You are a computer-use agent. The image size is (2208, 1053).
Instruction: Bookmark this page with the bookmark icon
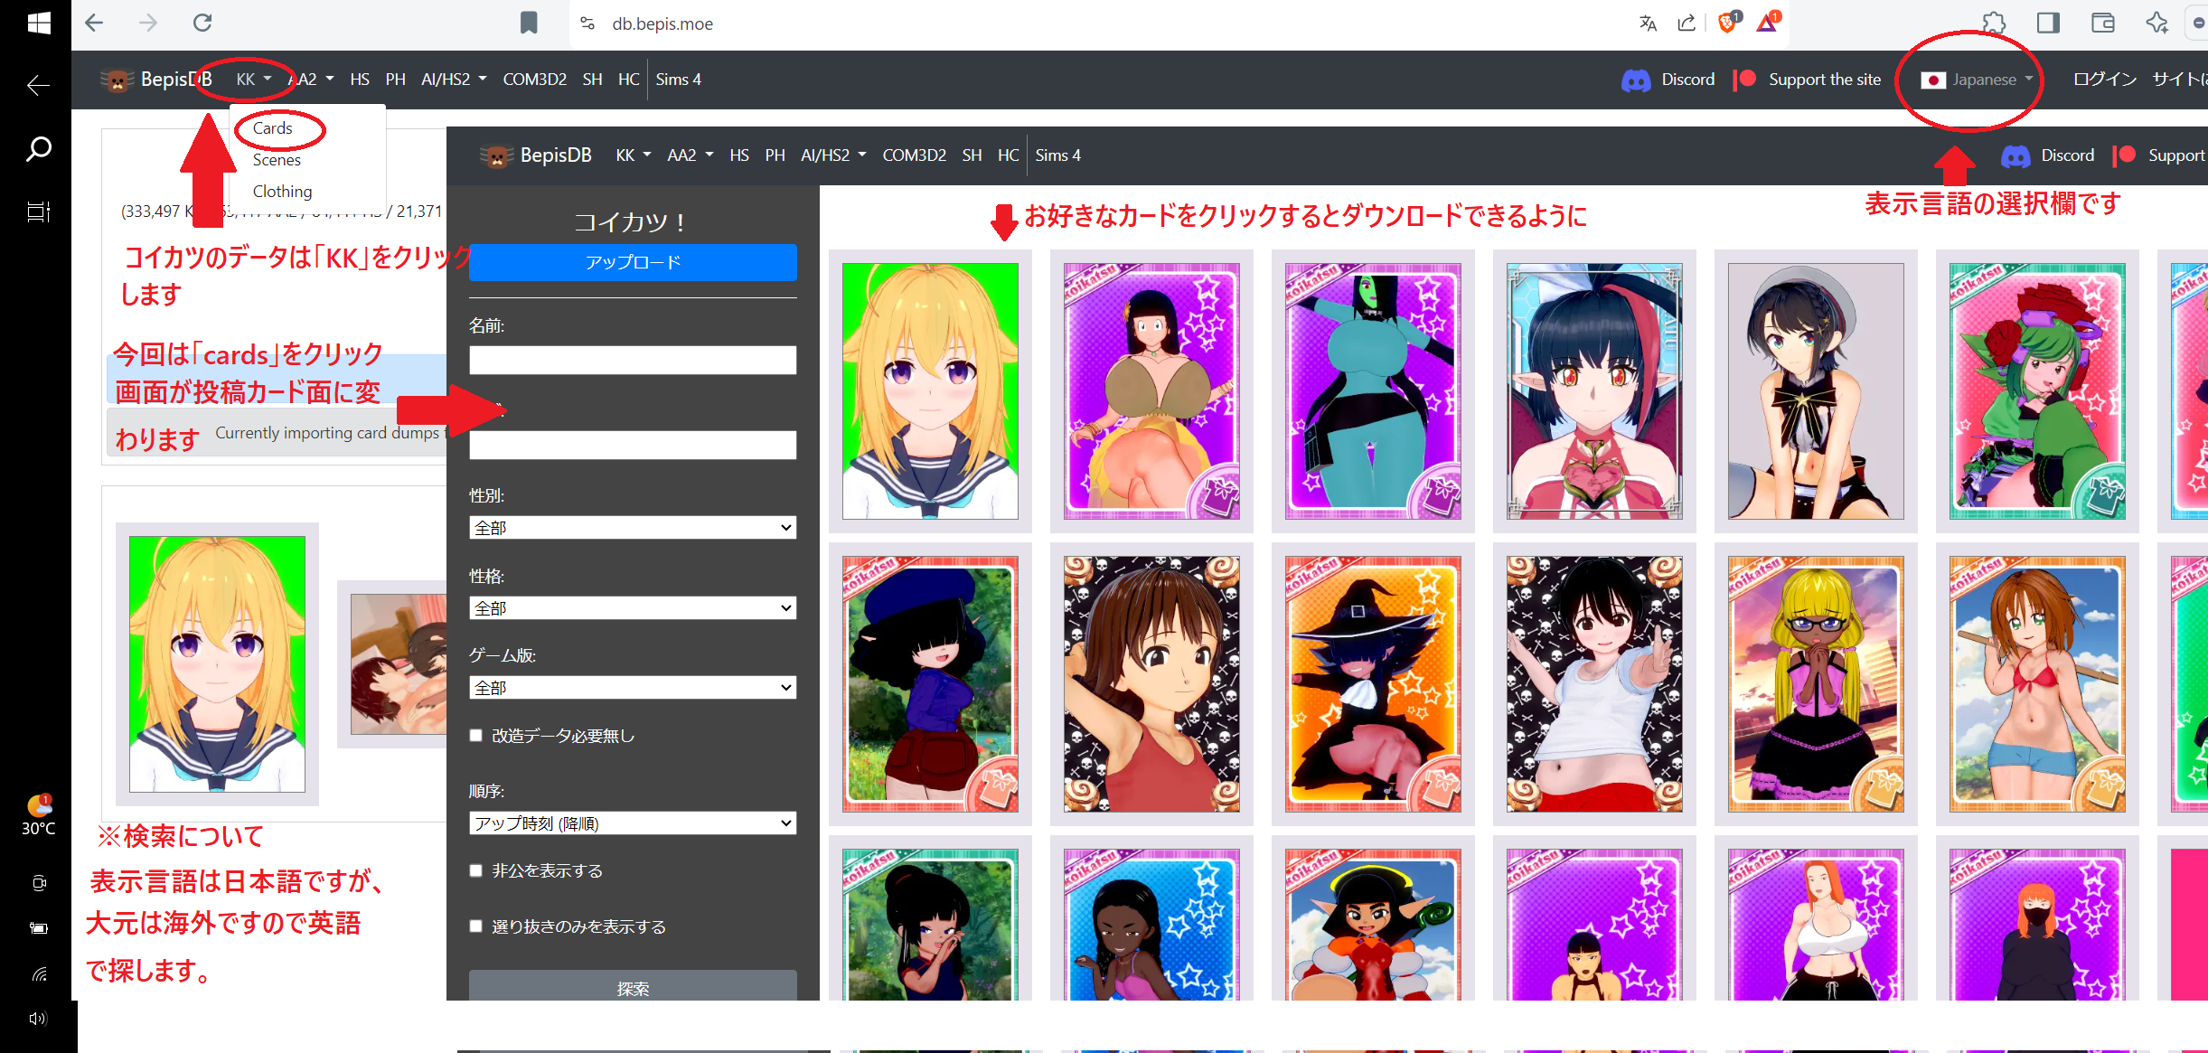[529, 23]
